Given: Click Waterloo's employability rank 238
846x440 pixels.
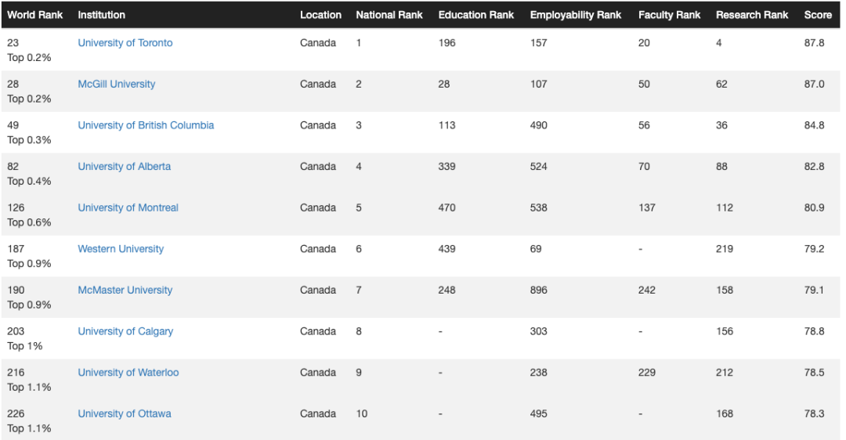Looking at the screenshot, I should [x=538, y=373].
